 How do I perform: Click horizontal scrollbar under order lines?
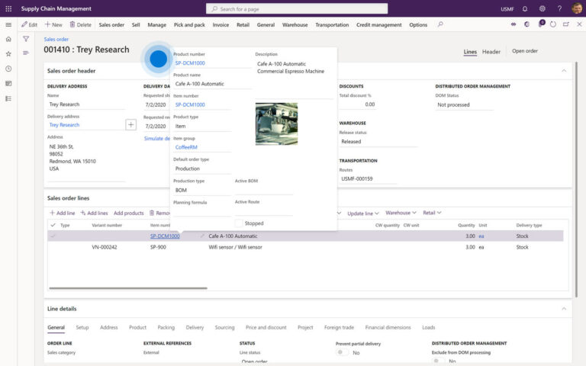click(128, 288)
